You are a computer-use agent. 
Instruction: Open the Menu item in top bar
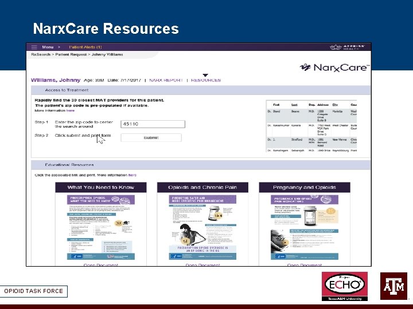[48, 47]
